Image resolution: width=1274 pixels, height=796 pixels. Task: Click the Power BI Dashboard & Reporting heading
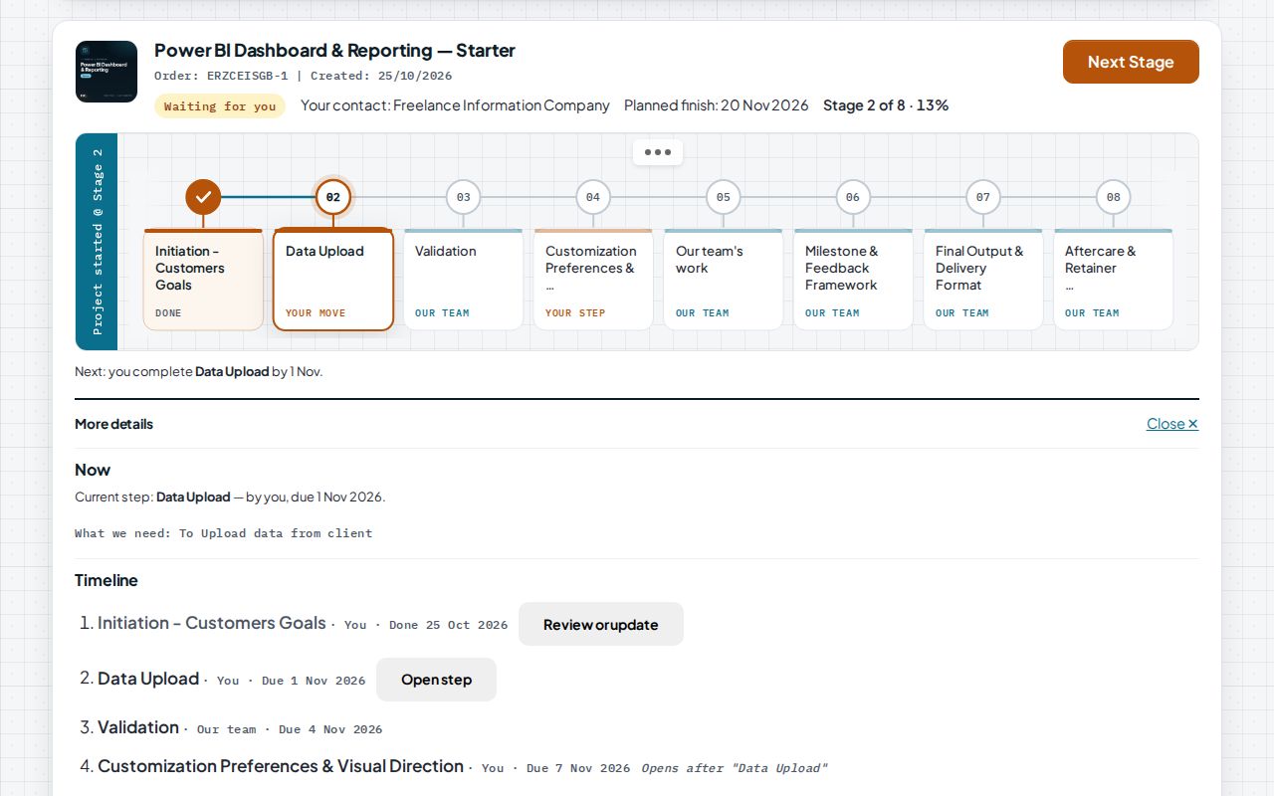click(x=334, y=51)
